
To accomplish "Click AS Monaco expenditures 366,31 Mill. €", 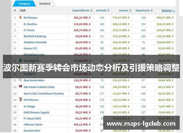I will tap(82, 18).
